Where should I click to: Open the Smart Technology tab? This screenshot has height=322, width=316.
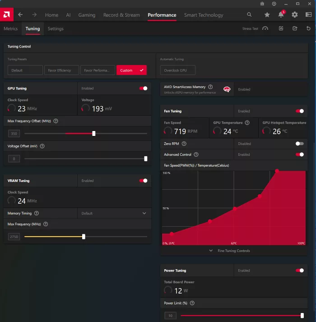tap(204, 15)
